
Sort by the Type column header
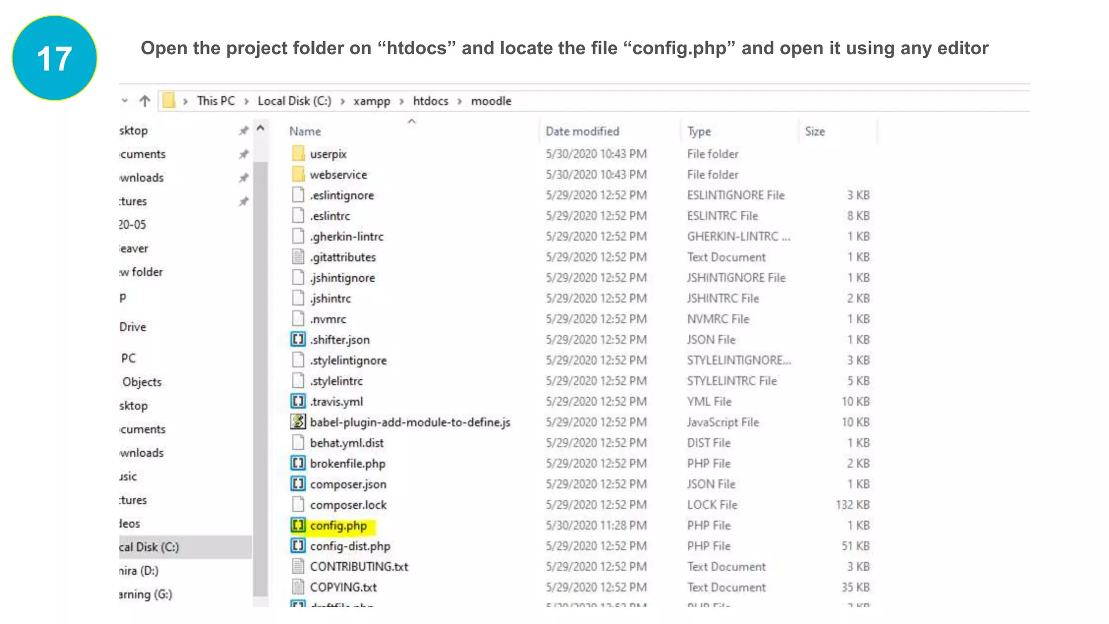tap(699, 132)
